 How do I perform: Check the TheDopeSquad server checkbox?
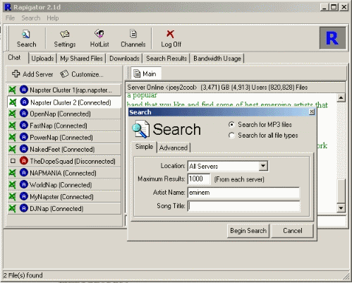(x=13, y=161)
